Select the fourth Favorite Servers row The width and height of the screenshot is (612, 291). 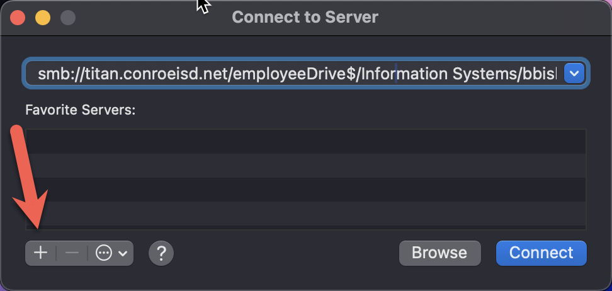pos(305,213)
